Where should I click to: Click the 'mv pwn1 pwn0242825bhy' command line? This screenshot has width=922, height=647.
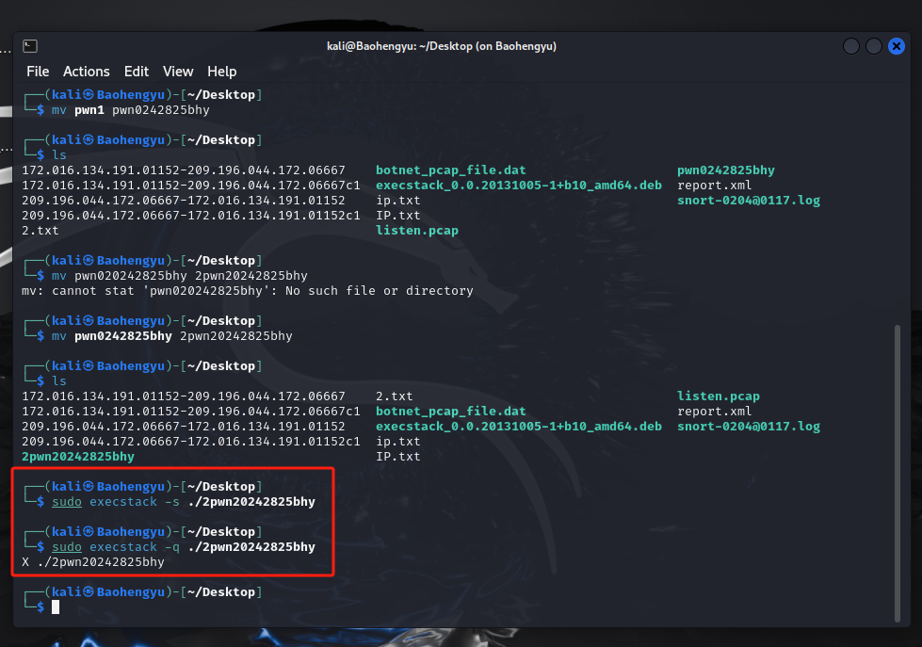(x=131, y=110)
